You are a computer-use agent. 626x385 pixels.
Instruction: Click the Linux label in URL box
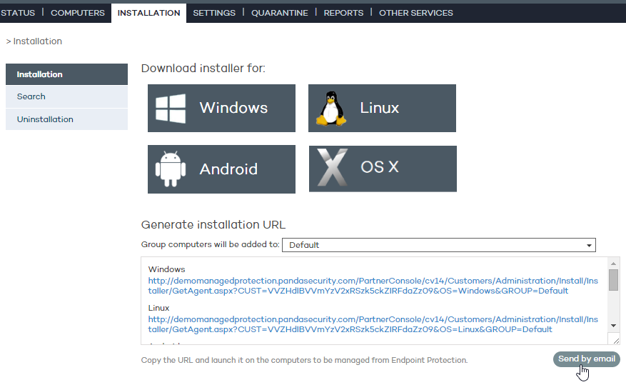[158, 308]
